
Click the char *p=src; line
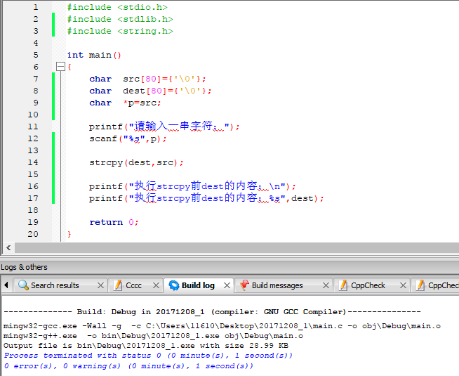pos(126,103)
